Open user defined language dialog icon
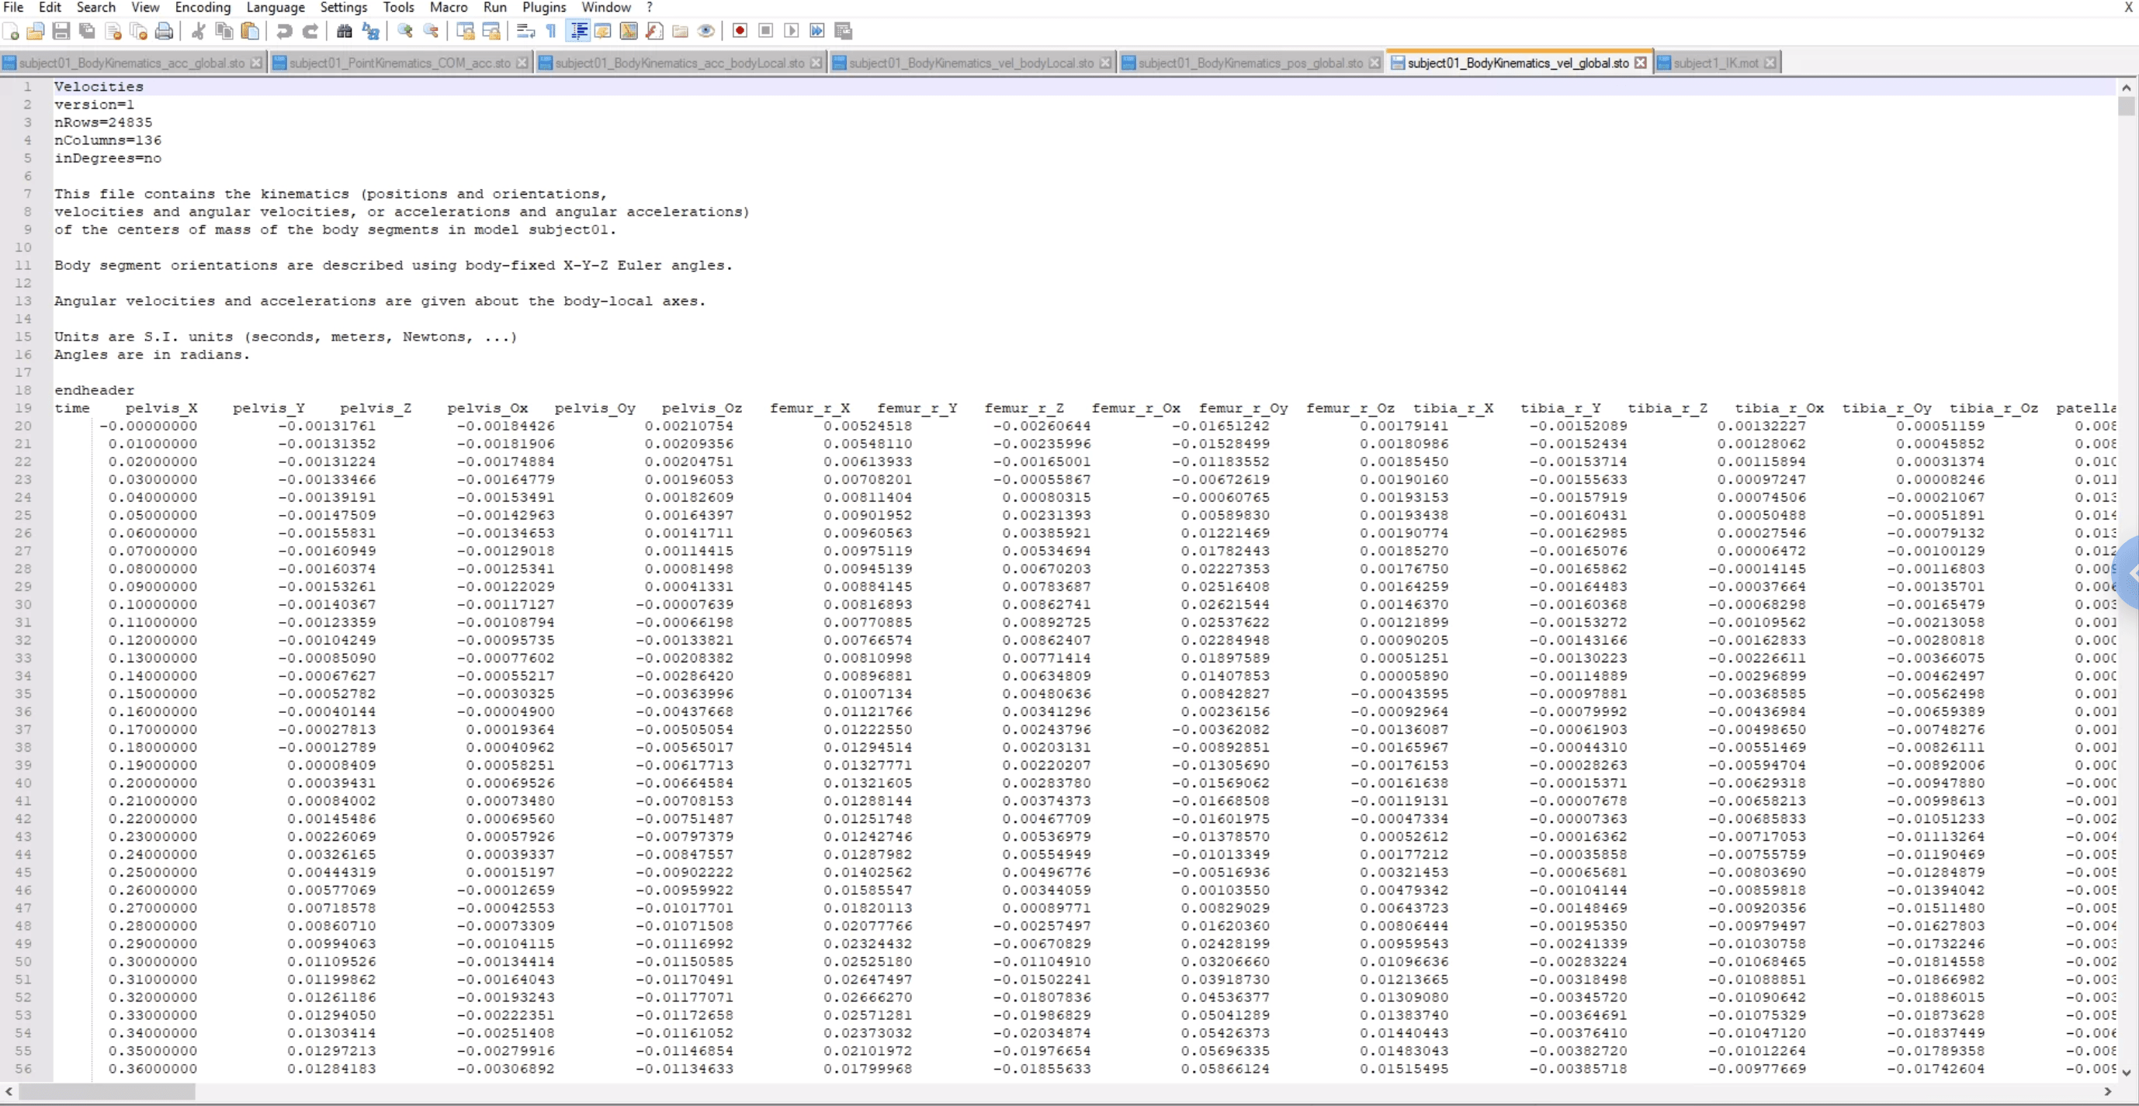 click(x=603, y=32)
